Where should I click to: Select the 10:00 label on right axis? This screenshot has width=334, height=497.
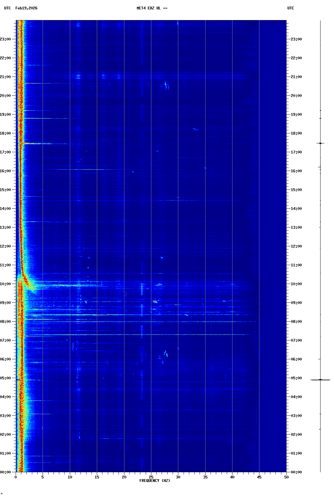(296, 284)
